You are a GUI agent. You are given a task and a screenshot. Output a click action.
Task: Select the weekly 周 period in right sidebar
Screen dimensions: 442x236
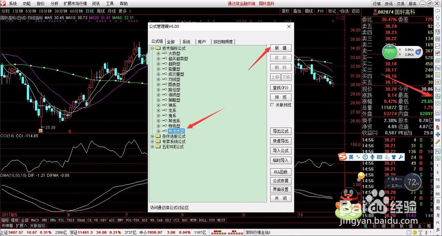pyautogui.click(x=438, y=208)
